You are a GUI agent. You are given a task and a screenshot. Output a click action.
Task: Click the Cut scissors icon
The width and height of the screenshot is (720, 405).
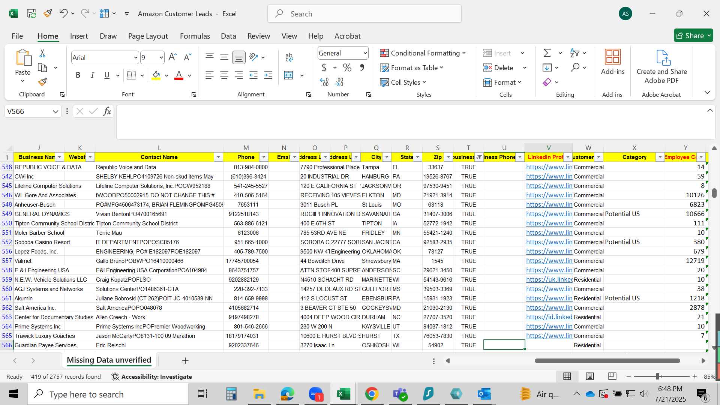tap(42, 53)
